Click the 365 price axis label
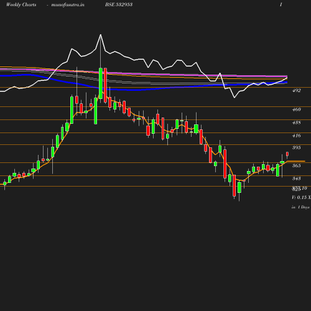The height and width of the screenshot is (311, 311). [x=296, y=165]
